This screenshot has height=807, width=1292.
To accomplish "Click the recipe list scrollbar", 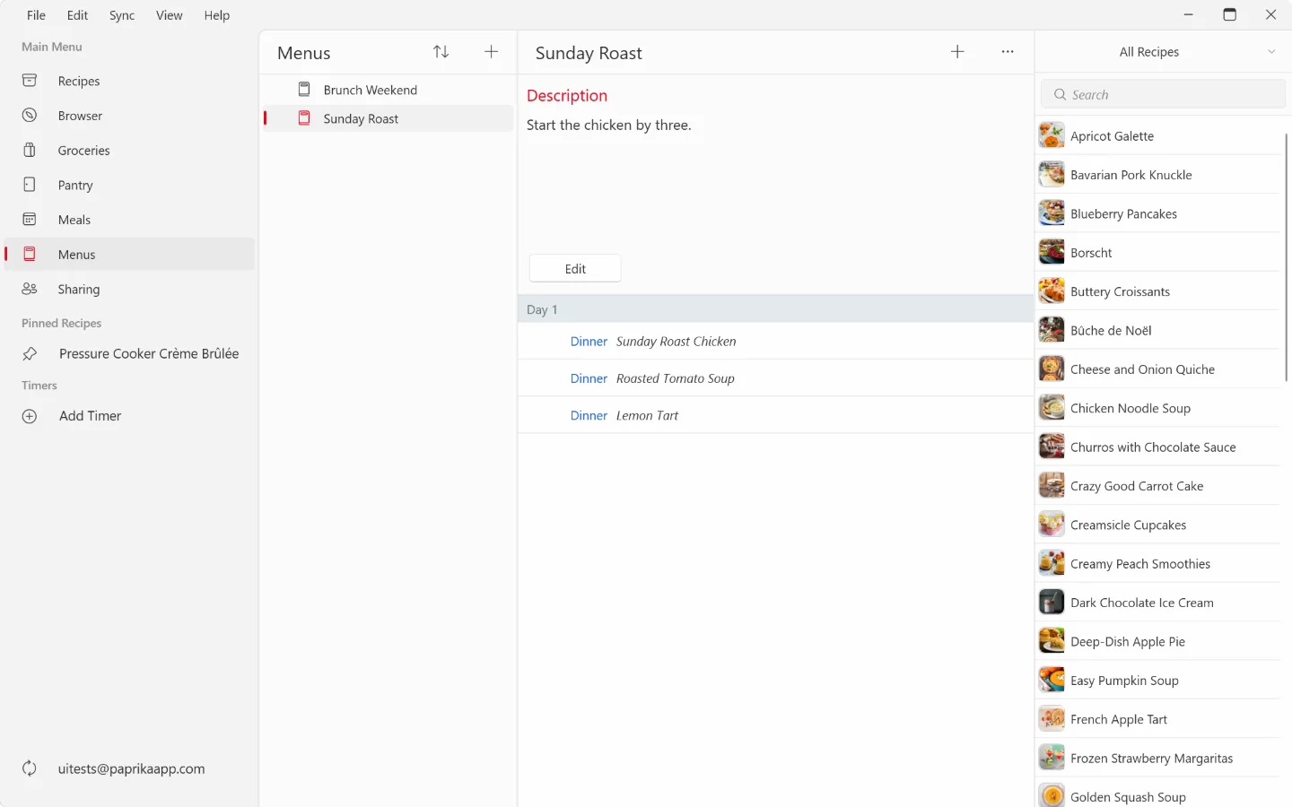I will coord(1287,257).
